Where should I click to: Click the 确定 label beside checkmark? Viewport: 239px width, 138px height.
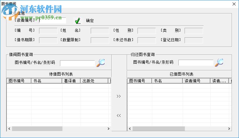pos(90,21)
